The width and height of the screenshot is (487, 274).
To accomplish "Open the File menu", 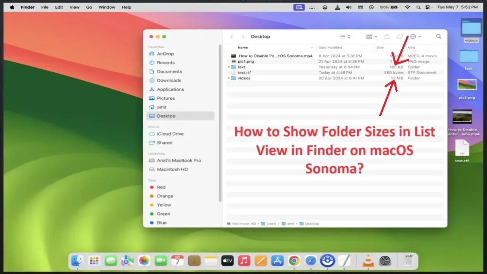I will pos(45,7).
